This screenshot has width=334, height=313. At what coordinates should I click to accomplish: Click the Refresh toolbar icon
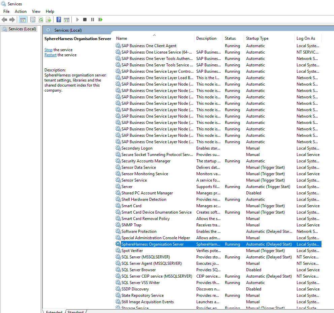point(41,20)
